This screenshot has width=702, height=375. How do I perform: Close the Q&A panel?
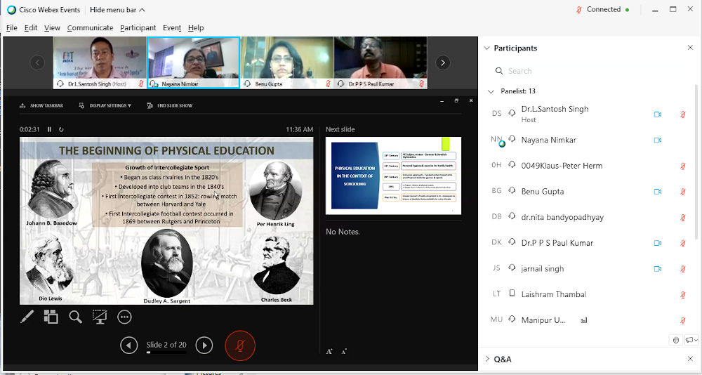[690, 358]
